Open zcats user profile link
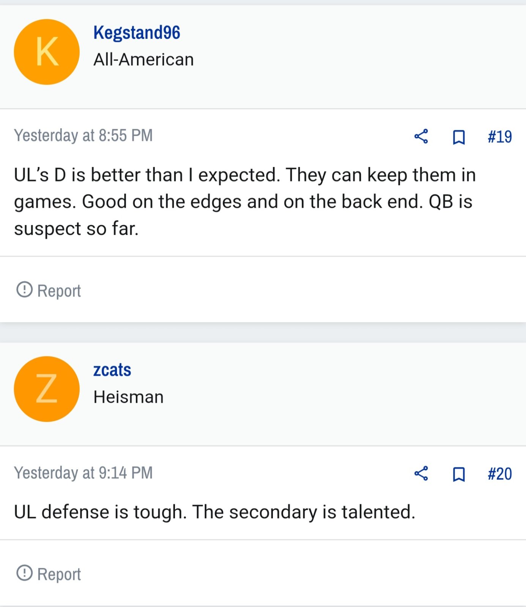This screenshot has height=607, width=526. [112, 370]
